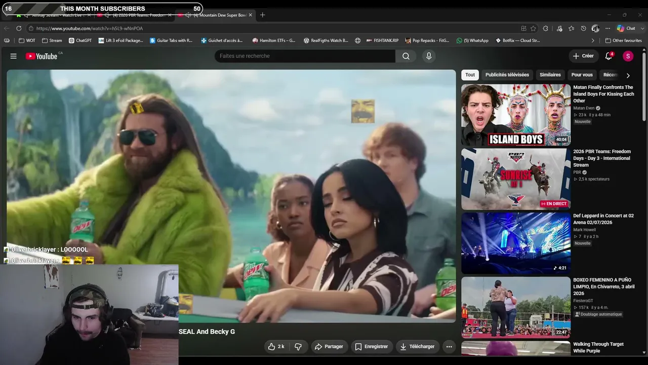This screenshot has width=648, height=365.
Task: Open Boxeo Femenino video thumbnail
Action: [516, 307]
